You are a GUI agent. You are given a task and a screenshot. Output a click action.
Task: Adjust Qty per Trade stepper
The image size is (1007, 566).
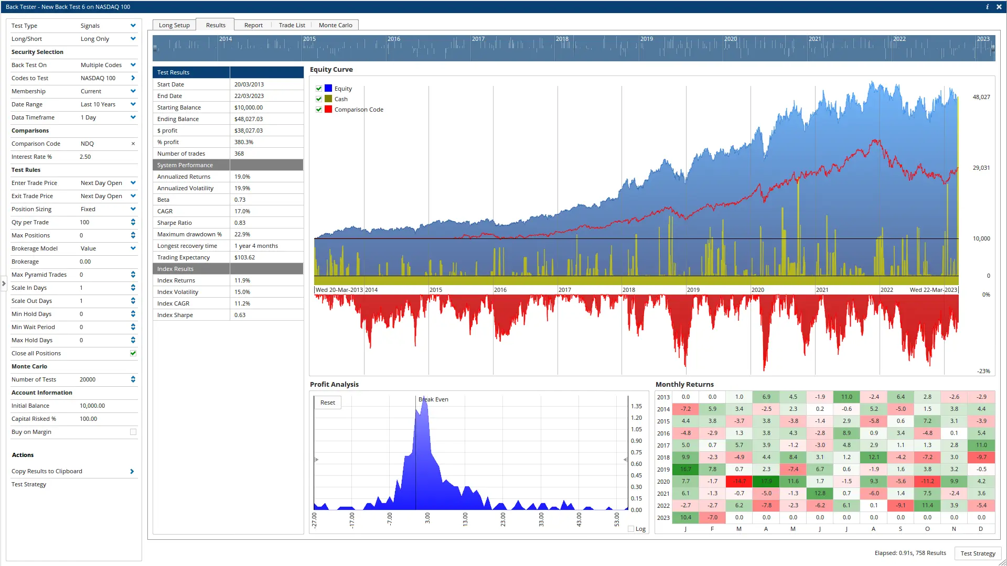coord(133,222)
